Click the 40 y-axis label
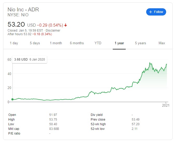176x141 pixels. pyautogui.click(x=9, y=74)
